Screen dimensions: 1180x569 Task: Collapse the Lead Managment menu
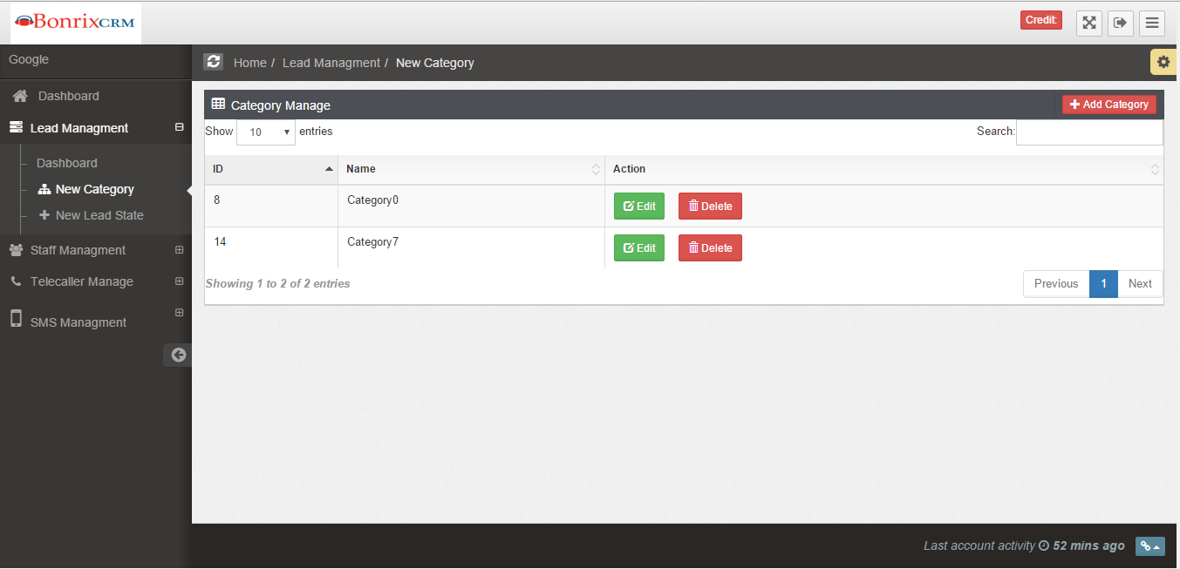pos(95,128)
